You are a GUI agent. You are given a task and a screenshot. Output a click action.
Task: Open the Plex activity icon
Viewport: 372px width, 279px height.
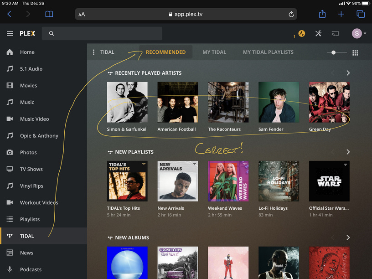coord(302,33)
